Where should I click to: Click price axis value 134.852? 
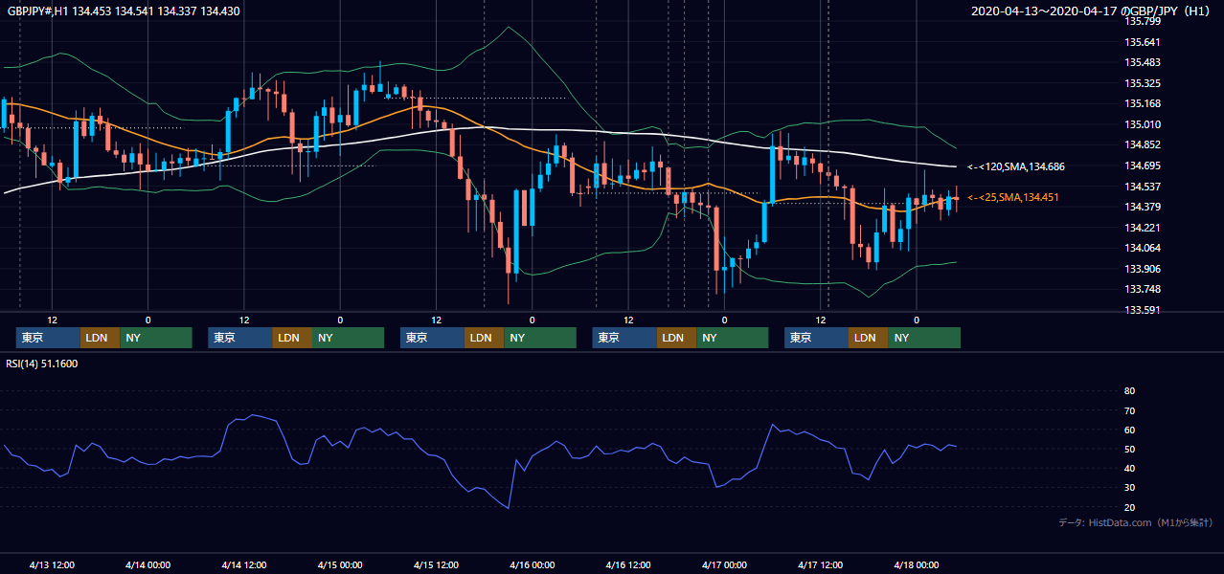tap(1143, 144)
